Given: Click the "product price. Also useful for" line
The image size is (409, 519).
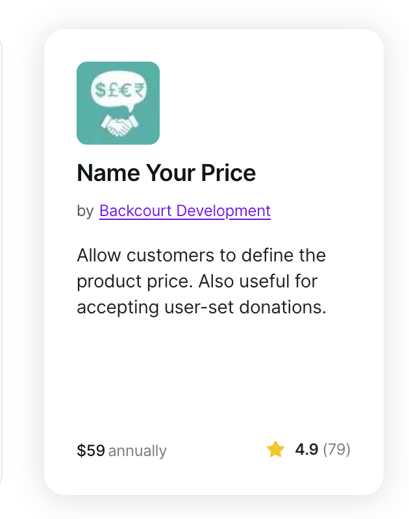Looking at the screenshot, I should click(197, 281).
